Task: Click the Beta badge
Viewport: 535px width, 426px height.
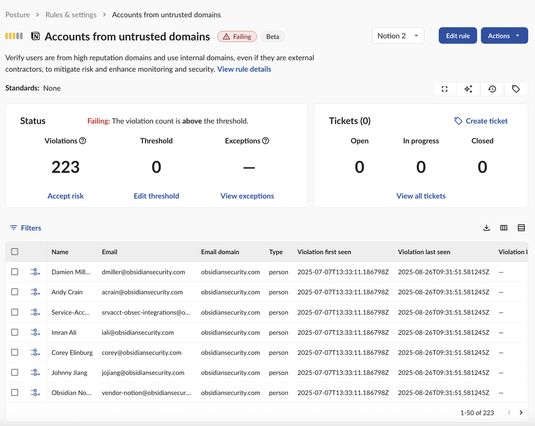Action: pyautogui.click(x=273, y=37)
